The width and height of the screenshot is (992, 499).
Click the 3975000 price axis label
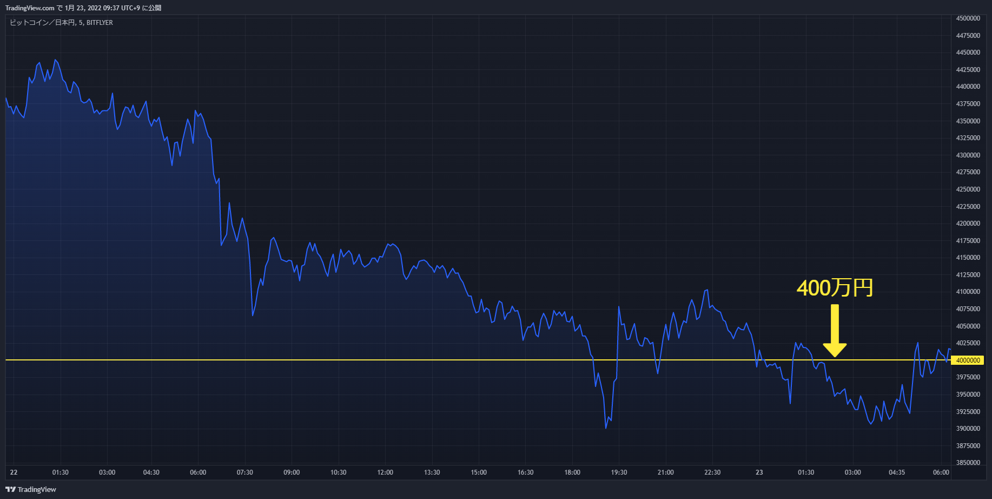(968, 377)
